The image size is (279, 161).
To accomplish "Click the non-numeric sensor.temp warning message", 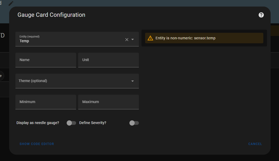I will click(x=185, y=38).
